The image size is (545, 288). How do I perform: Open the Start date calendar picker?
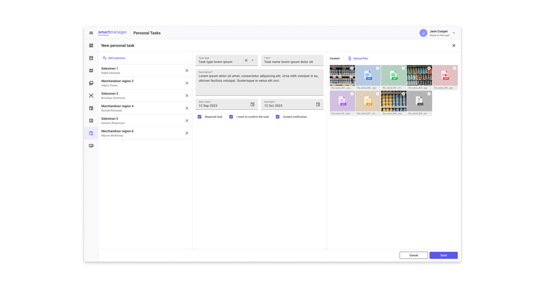(x=252, y=104)
